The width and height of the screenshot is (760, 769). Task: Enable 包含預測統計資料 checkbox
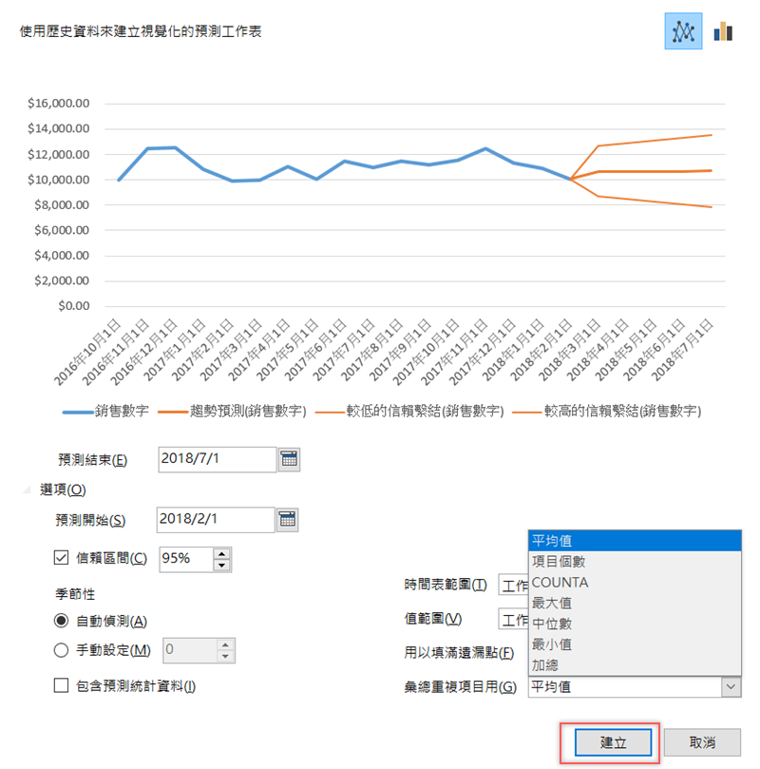pyautogui.click(x=63, y=685)
